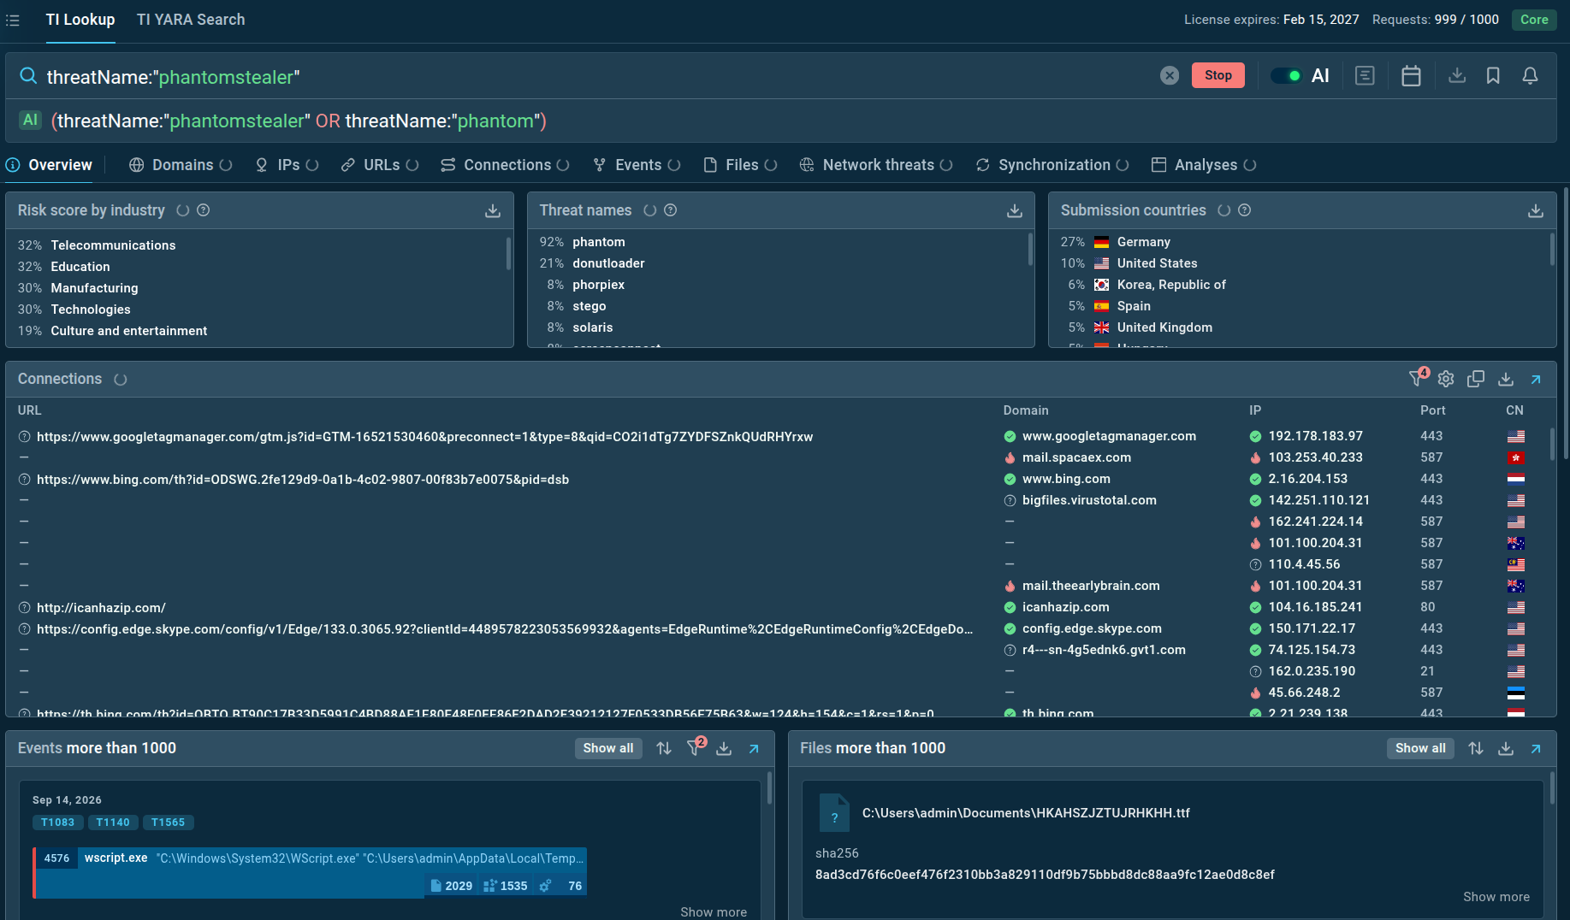Expand Events panel via arrow icon
1570x920 pixels.
point(754,748)
